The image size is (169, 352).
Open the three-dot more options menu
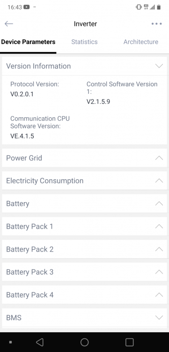[156, 24]
